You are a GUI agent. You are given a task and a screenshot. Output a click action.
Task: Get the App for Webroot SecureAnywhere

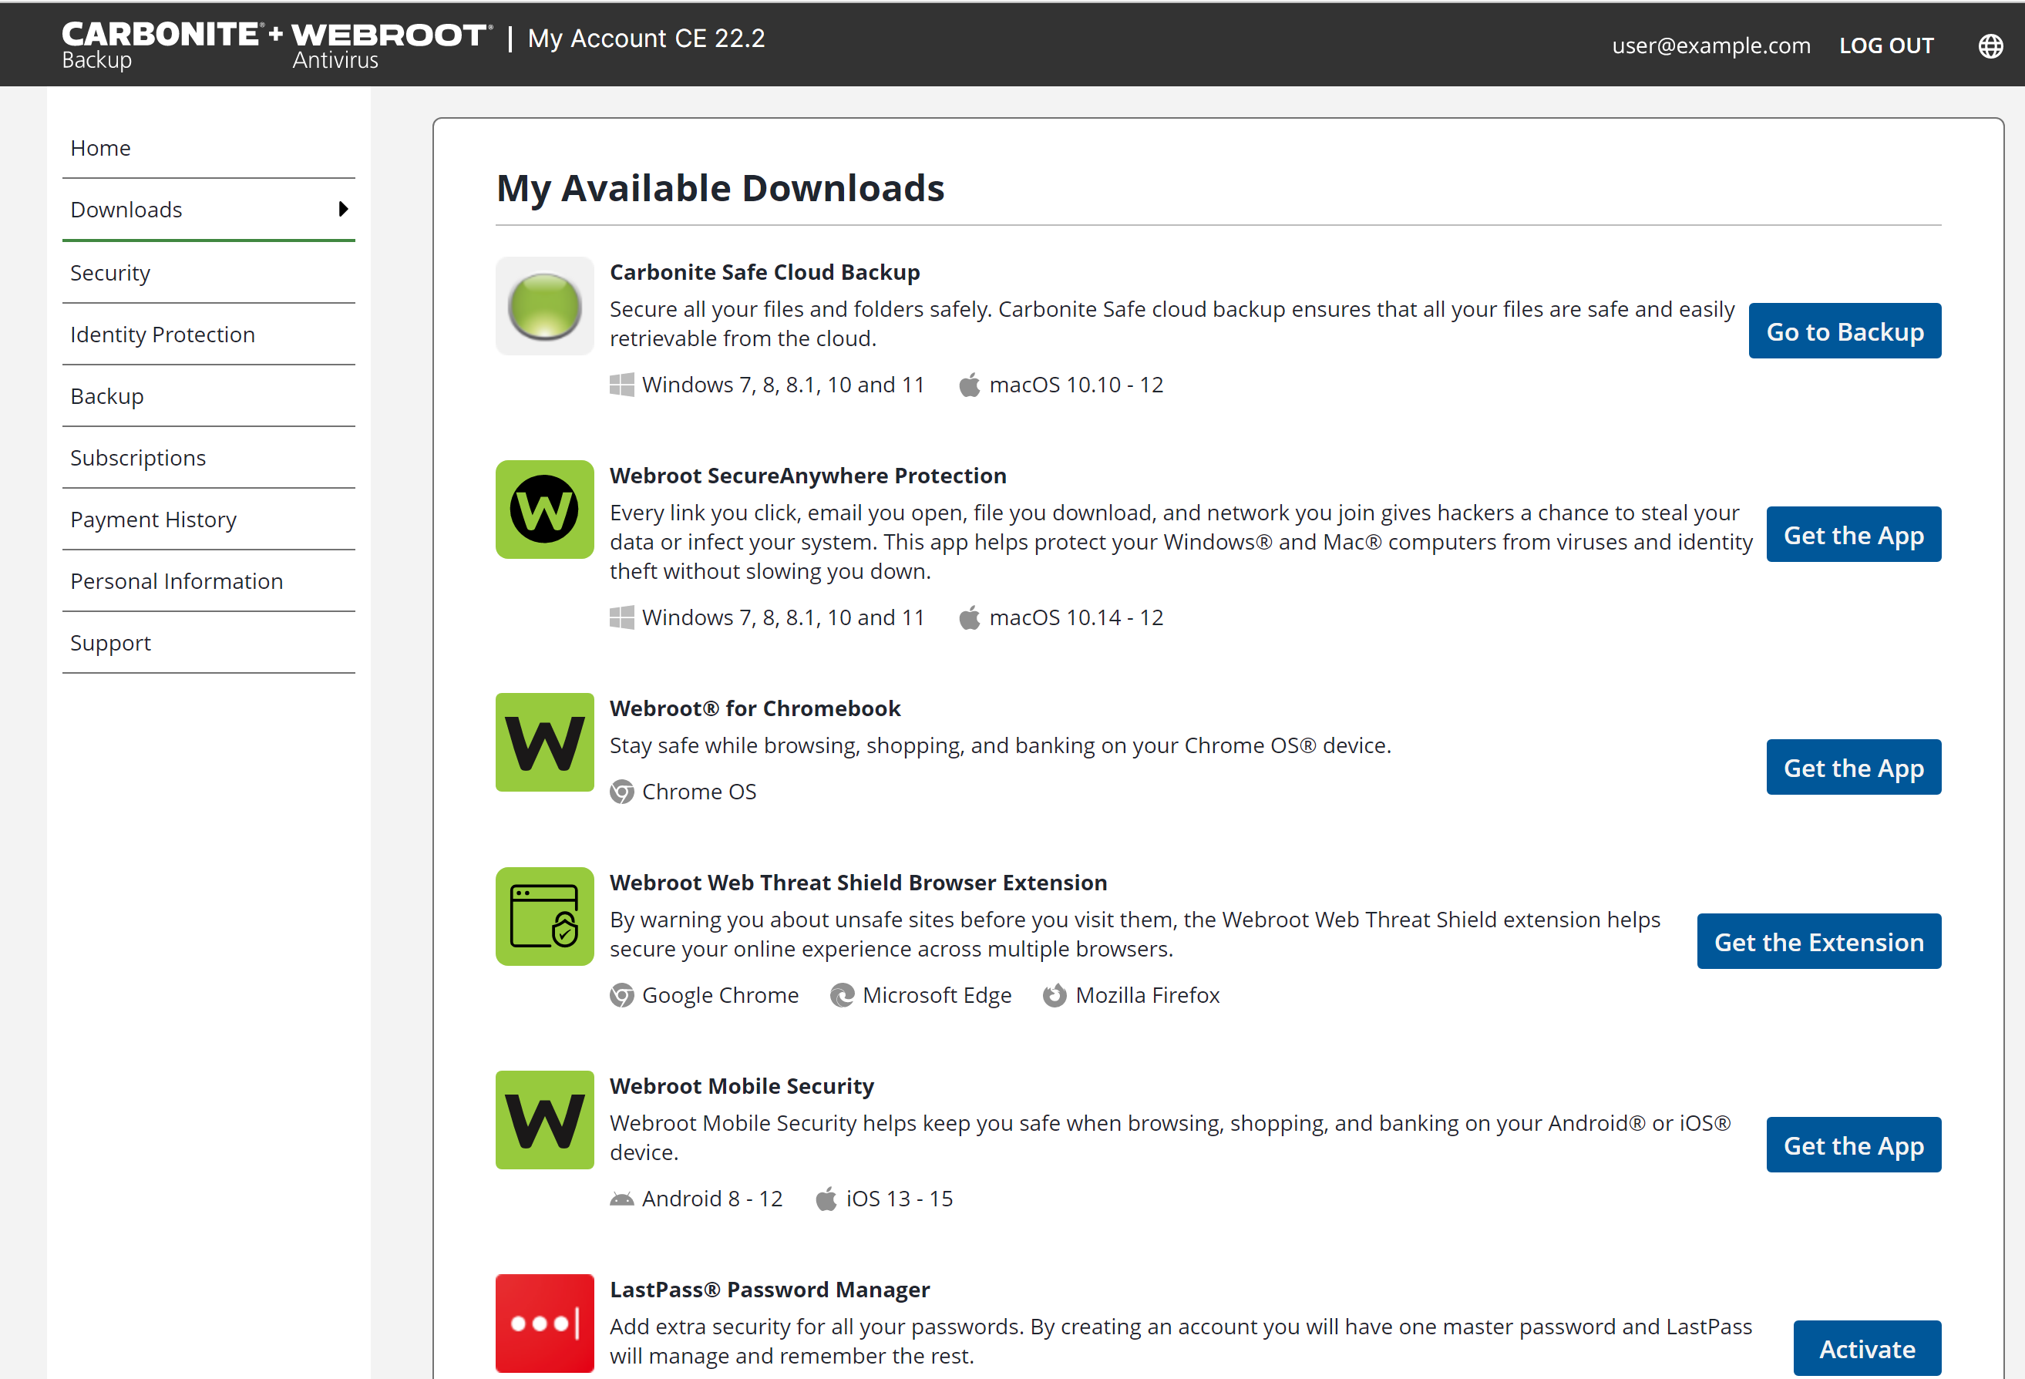[1853, 535]
